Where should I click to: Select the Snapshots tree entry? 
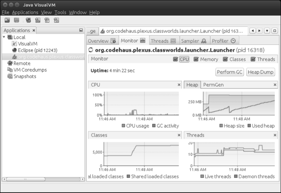click(25, 76)
